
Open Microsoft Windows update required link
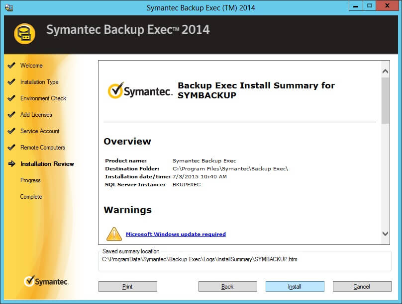(x=176, y=234)
